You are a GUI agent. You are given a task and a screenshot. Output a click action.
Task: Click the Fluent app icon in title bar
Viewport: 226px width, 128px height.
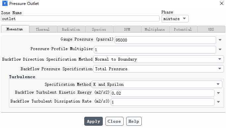(x=5, y=3)
